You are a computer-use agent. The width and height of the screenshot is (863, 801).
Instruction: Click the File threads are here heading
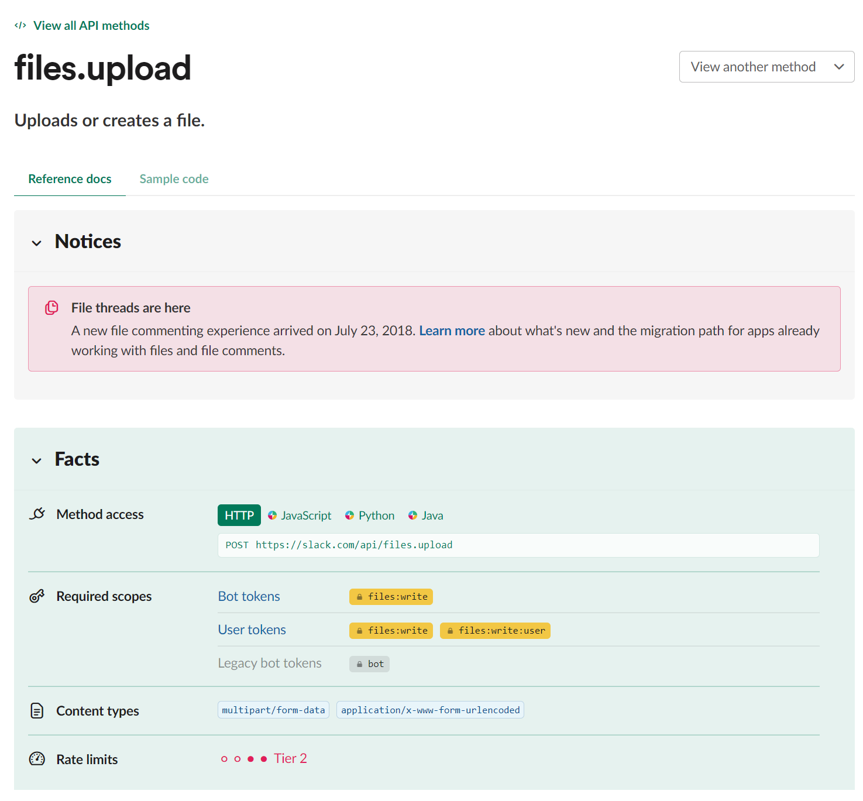click(x=131, y=308)
